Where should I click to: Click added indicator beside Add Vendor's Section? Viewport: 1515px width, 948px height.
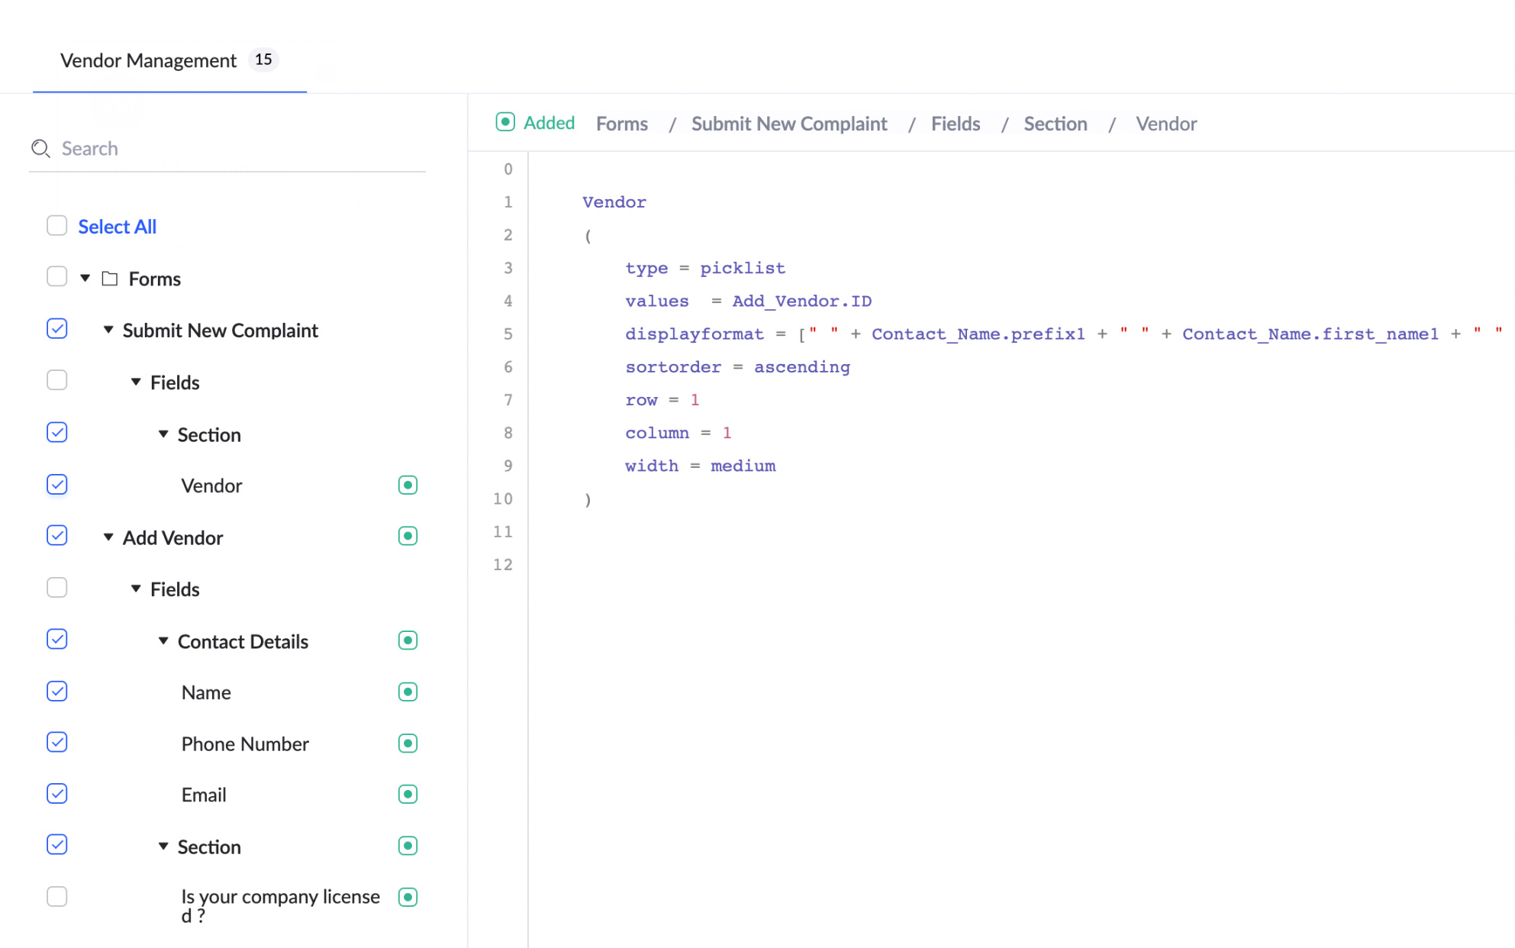(408, 846)
